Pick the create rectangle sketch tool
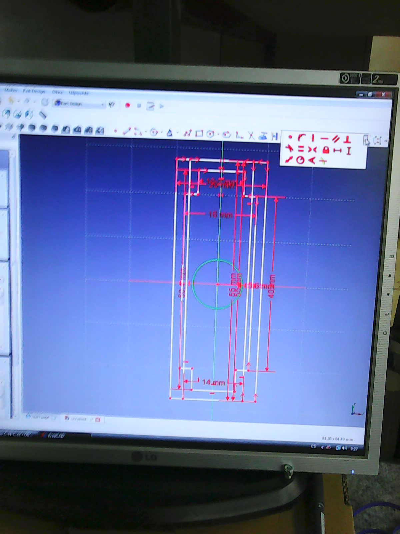The image size is (400, 534). click(x=199, y=134)
